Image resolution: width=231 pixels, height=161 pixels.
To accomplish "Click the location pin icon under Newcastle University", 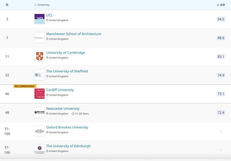I will click(47, 114).
